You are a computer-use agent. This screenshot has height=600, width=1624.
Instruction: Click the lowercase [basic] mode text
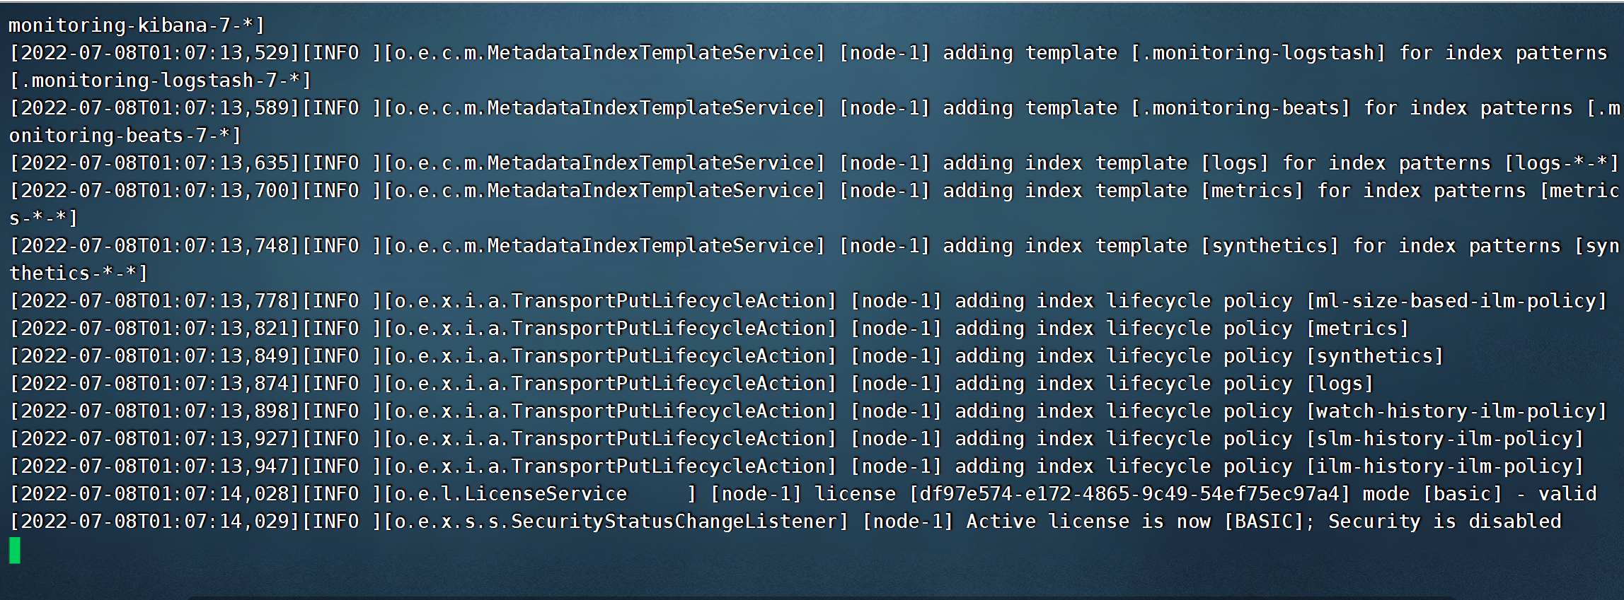click(x=1462, y=494)
